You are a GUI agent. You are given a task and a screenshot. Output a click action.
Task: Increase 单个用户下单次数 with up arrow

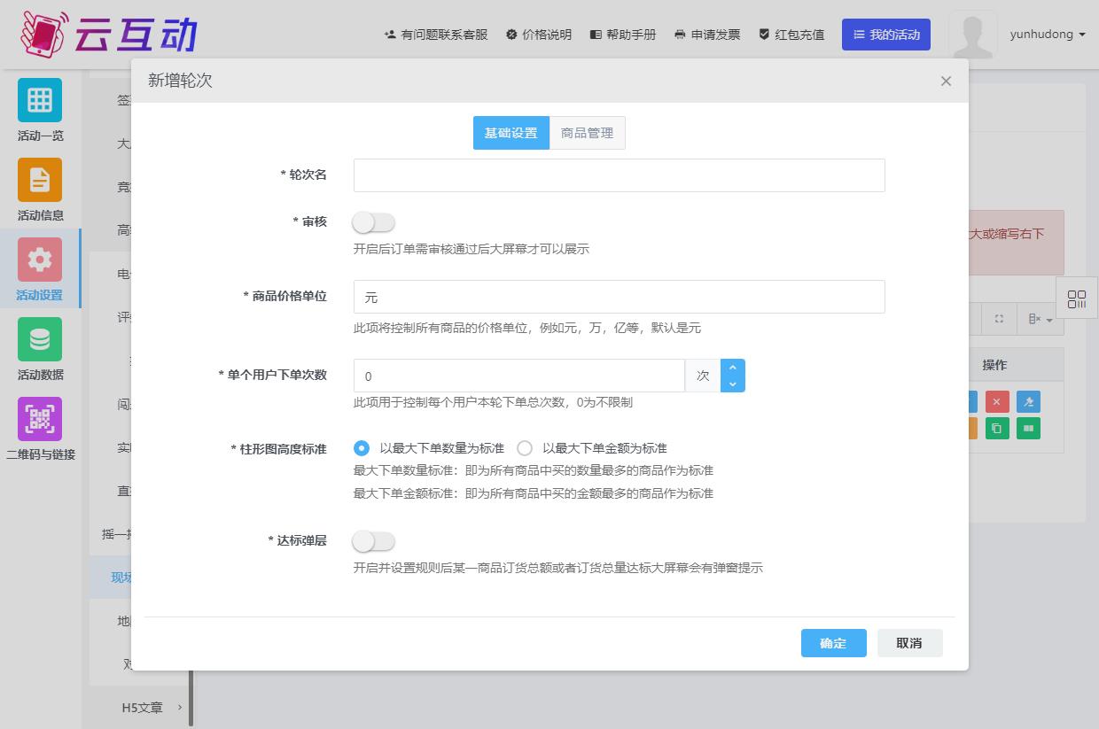[x=733, y=368]
